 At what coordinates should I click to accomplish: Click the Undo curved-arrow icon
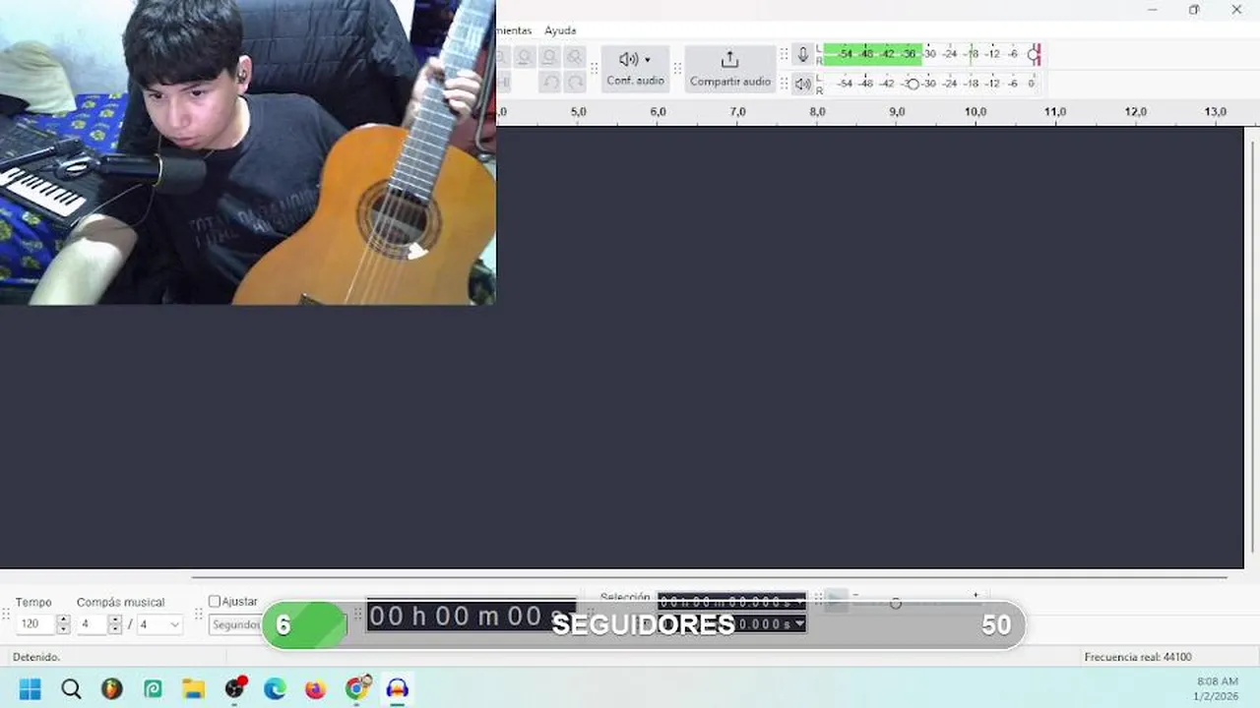pyautogui.click(x=551, y=83)
